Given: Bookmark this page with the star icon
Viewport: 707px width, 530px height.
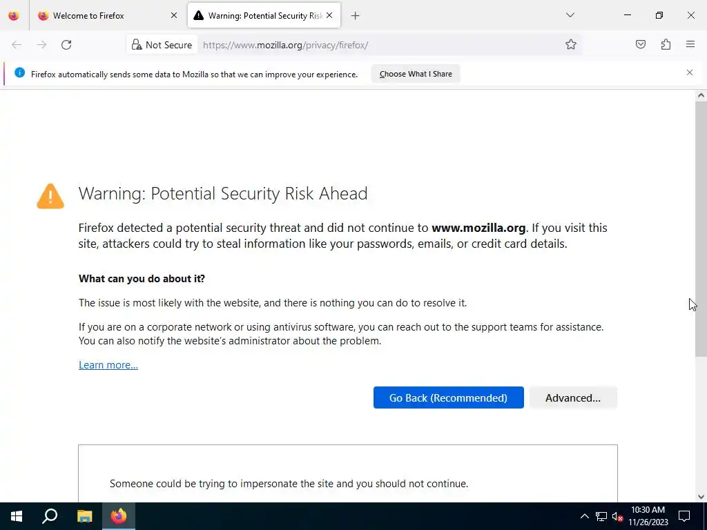Looking at the screenshot, I should pyautogui.click(x=570, y=45).
